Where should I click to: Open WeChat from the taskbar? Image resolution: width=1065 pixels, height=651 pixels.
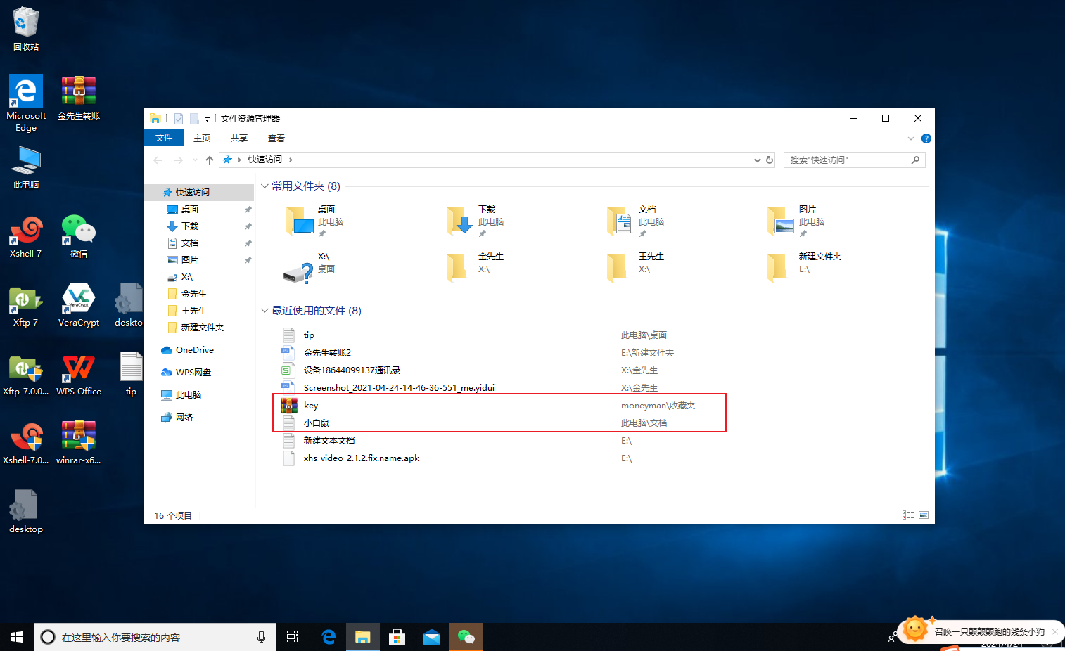tap(466, 637)
